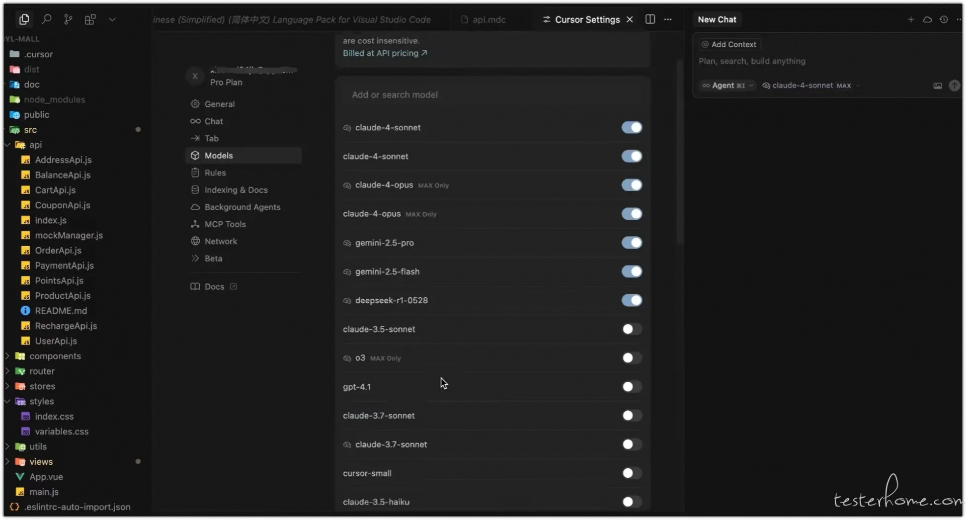Open Indexing & Docs settings
This screenshot has width=966, height=520.
point(244,190)
